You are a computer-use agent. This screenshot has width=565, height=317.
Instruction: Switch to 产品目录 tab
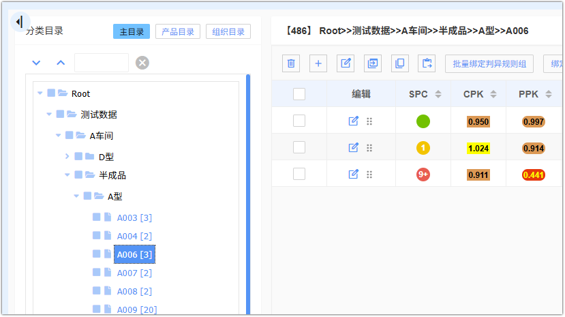178,31
